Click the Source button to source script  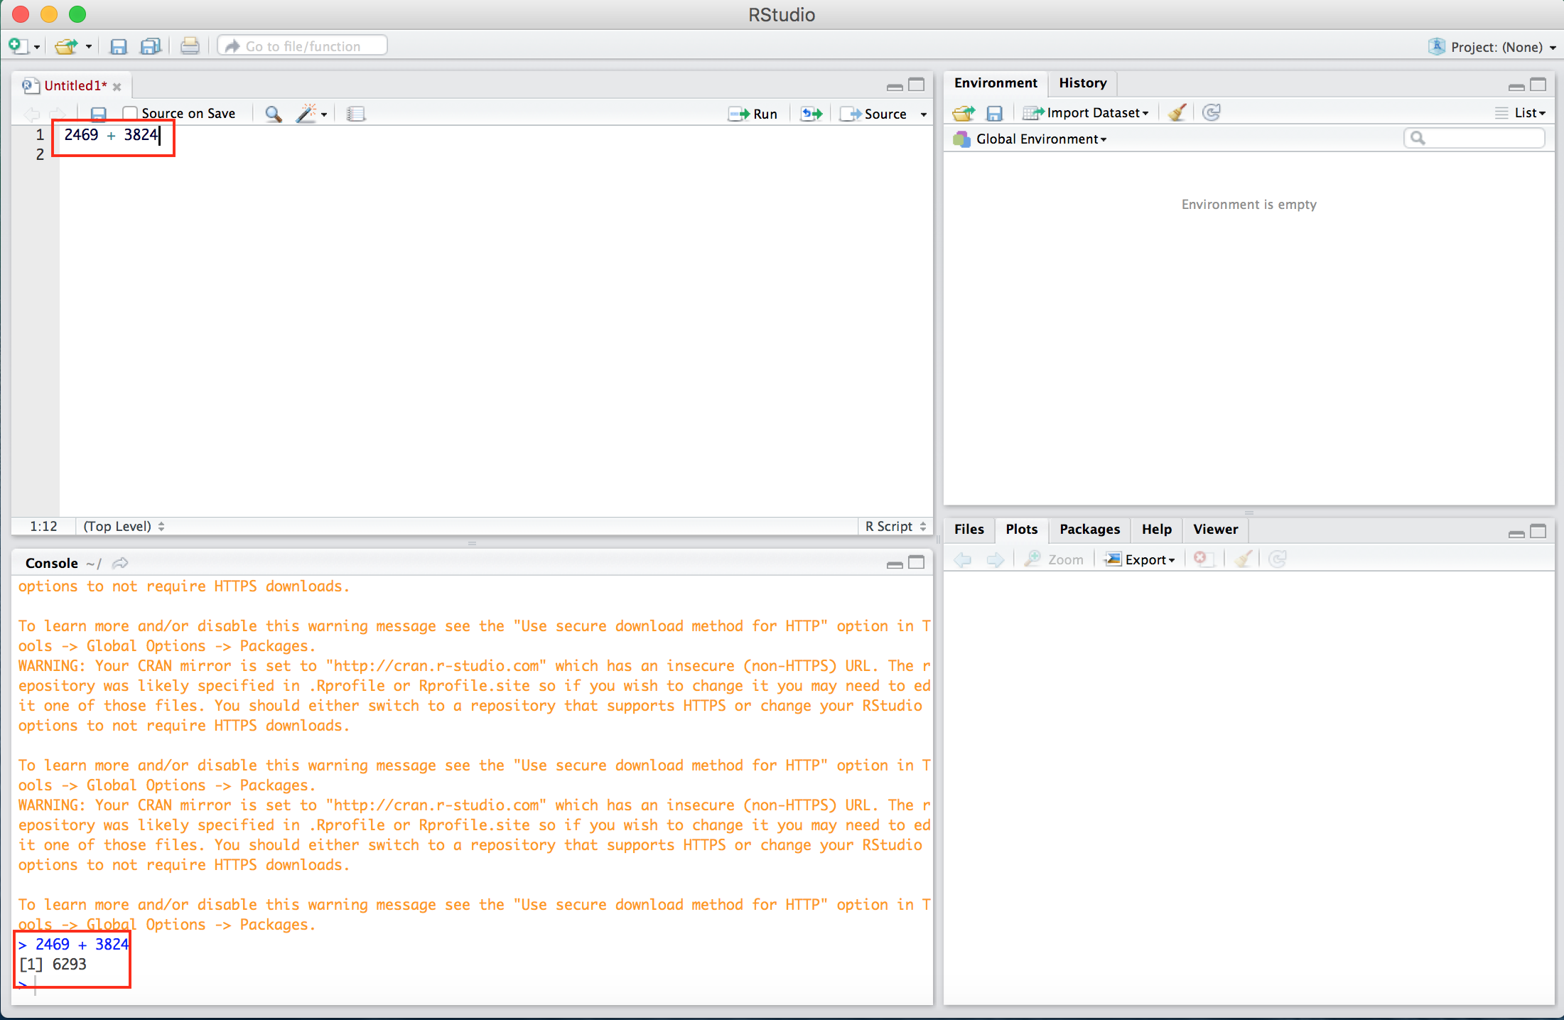[878, 113]
